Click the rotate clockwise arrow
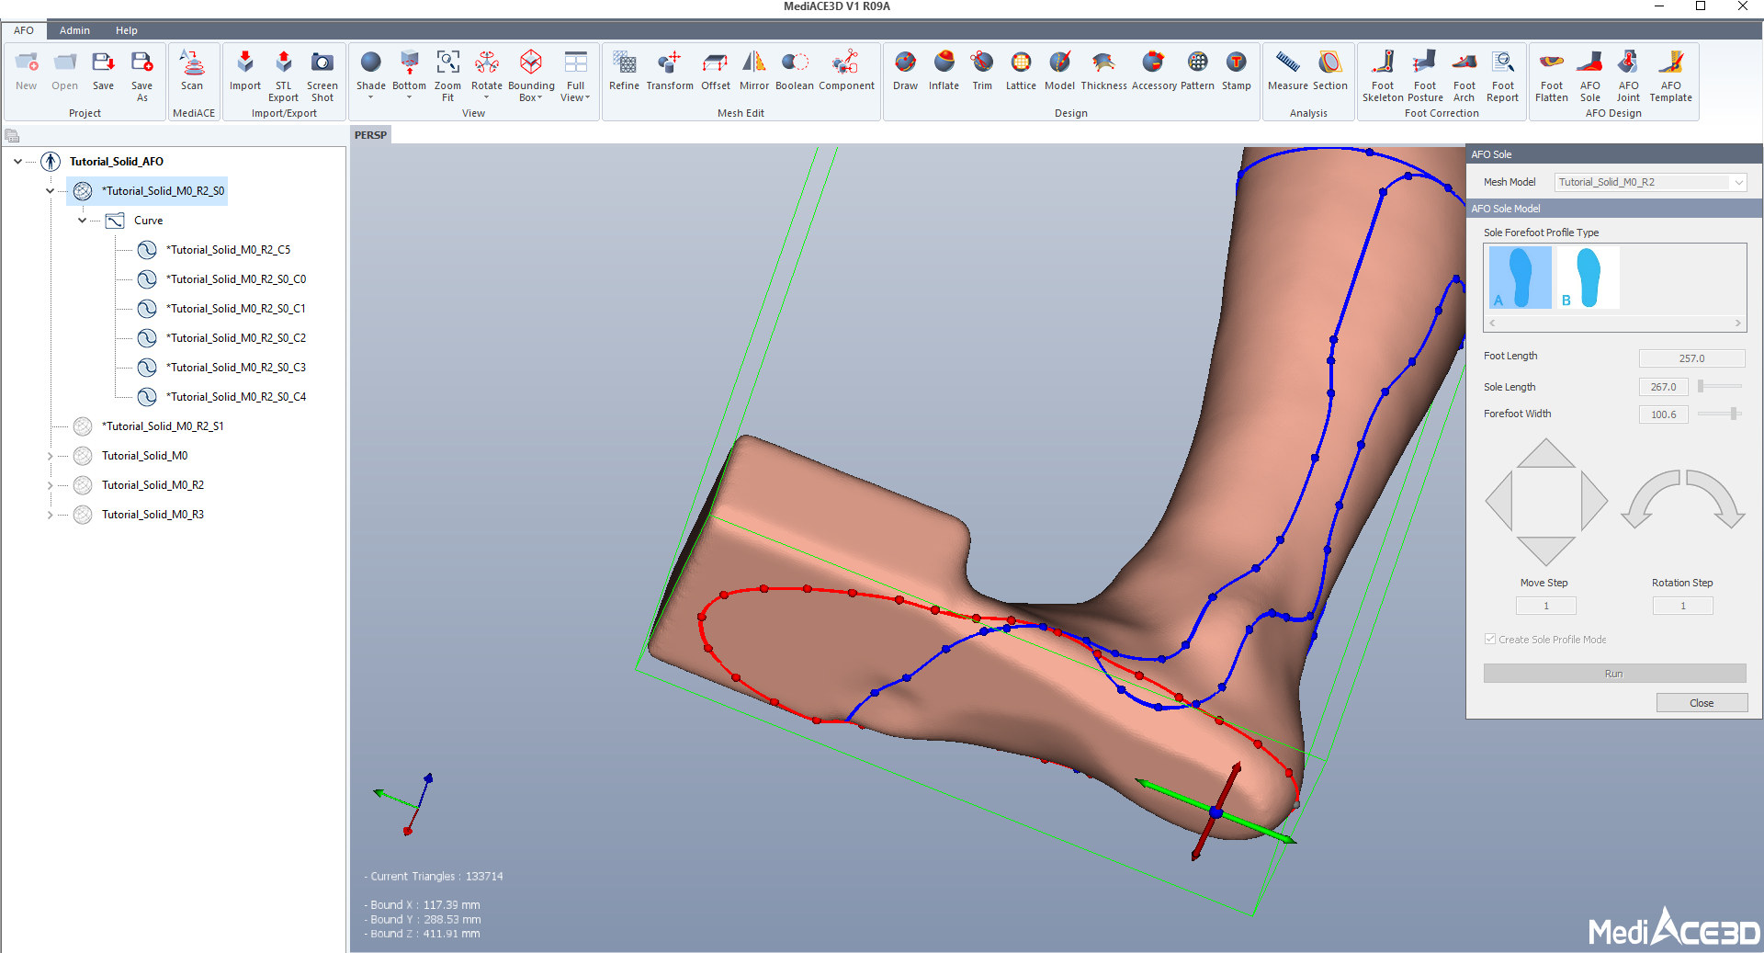This screenshot has height=953, width=1764. point(1715,498)
